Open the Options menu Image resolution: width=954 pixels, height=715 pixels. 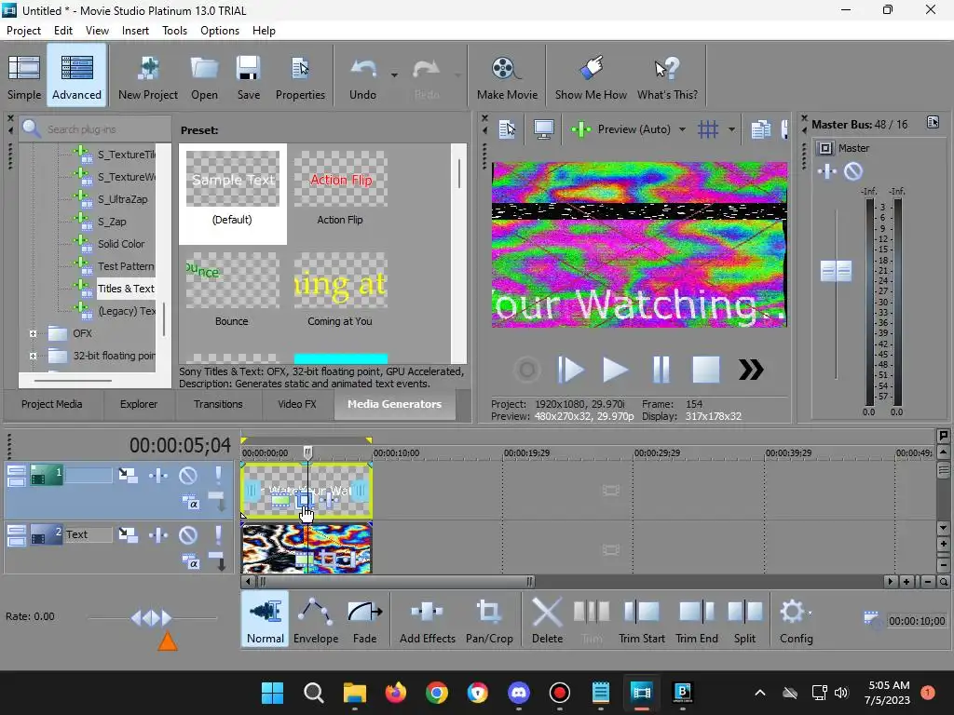(x=220, y=31)
